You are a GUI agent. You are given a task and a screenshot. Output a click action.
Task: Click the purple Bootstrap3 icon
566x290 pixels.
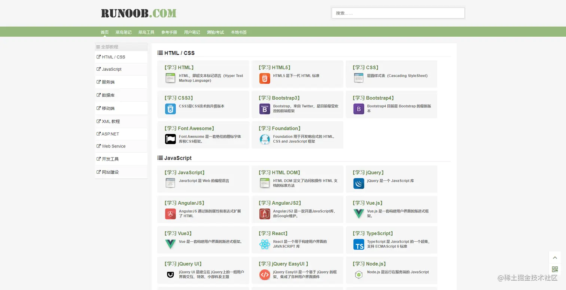(x=265, y=109)
